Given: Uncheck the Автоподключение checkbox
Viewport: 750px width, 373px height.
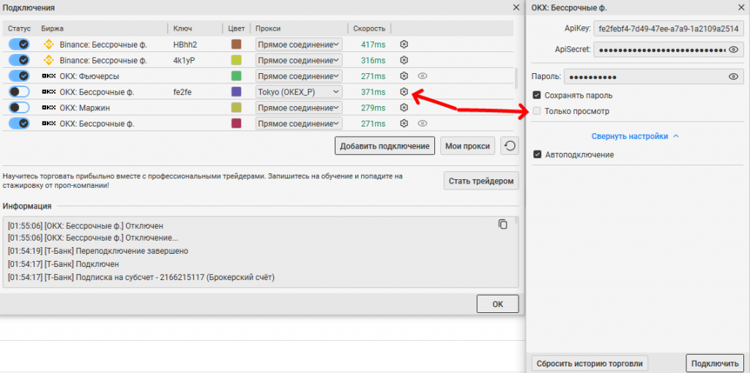Looking at the screenshot, I should point(537,154).
